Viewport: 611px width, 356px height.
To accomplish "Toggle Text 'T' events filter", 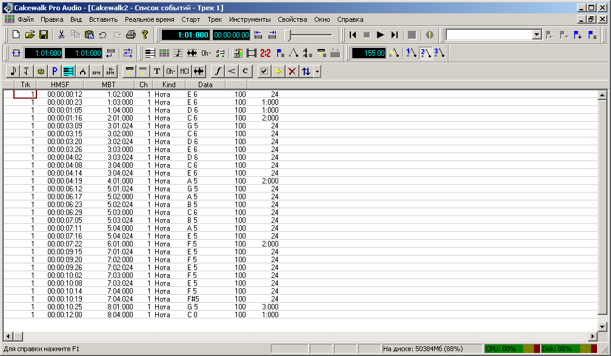I will click(156, 71).
